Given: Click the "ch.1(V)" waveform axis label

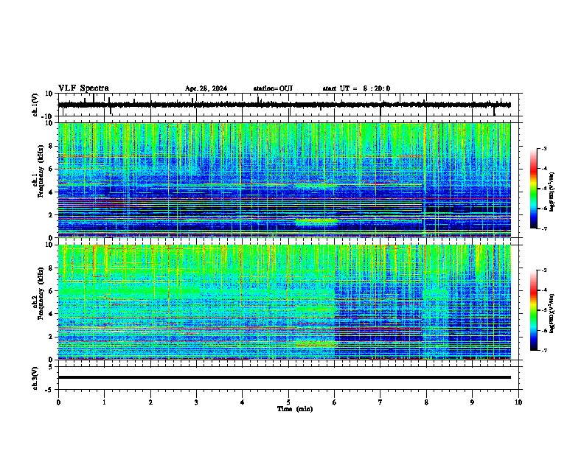Looking at the screenshot, I should pos(35,105).
